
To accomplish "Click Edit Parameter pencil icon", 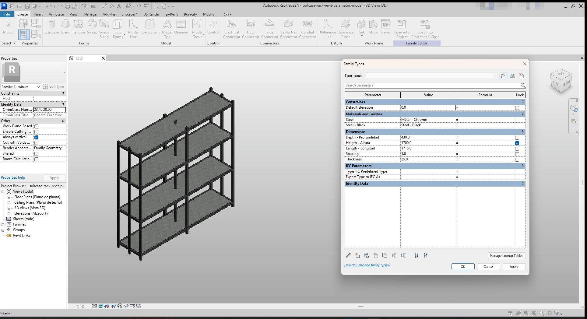I will [x=348, y=256].
